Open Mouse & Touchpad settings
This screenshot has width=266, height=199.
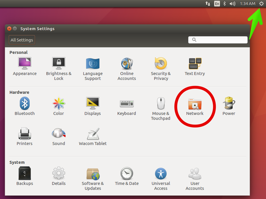[x=161, y=109]
